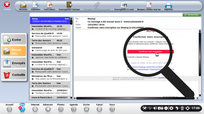
Task: Open Calcul spreadsheet in dock
Action: pos(99,108)
